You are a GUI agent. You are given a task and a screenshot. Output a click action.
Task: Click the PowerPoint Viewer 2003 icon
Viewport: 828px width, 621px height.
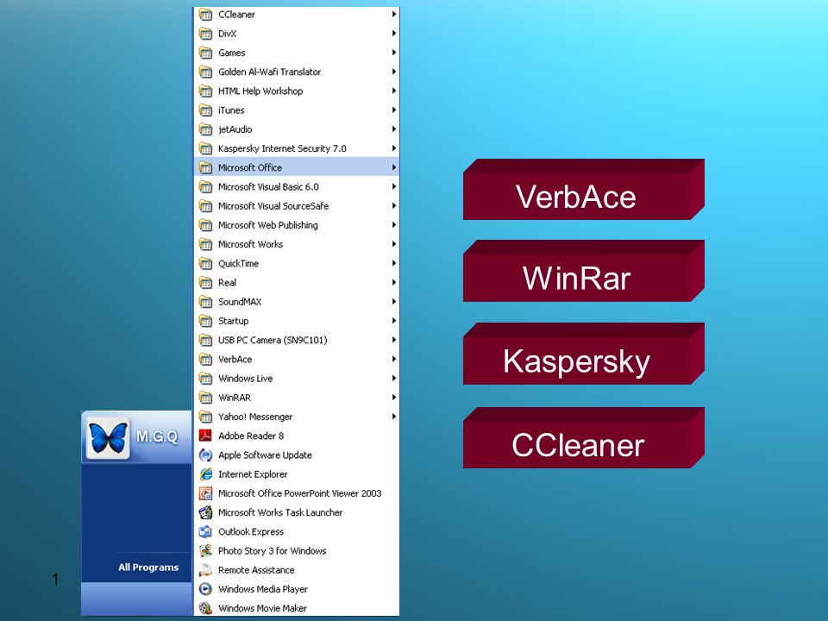(x=205, y=493)
